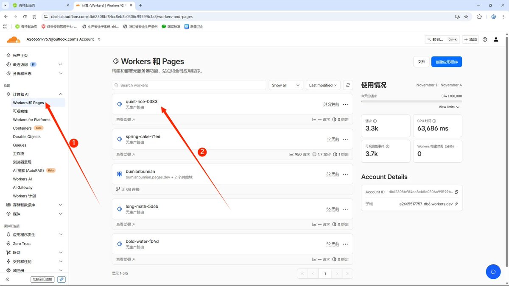The width and height of the screenshot is (509, 286).
Task: Open the help question-mark icon
Action: click(485, 39)
